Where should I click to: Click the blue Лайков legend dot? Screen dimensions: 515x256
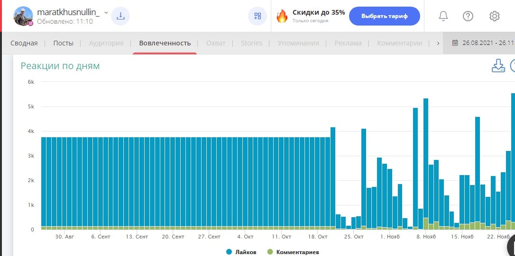pyautogui.click(x=229, y=252)
